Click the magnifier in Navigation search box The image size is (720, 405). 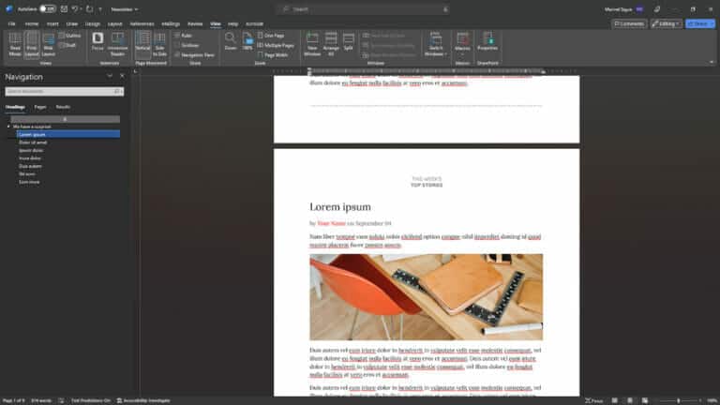point(117,91)
